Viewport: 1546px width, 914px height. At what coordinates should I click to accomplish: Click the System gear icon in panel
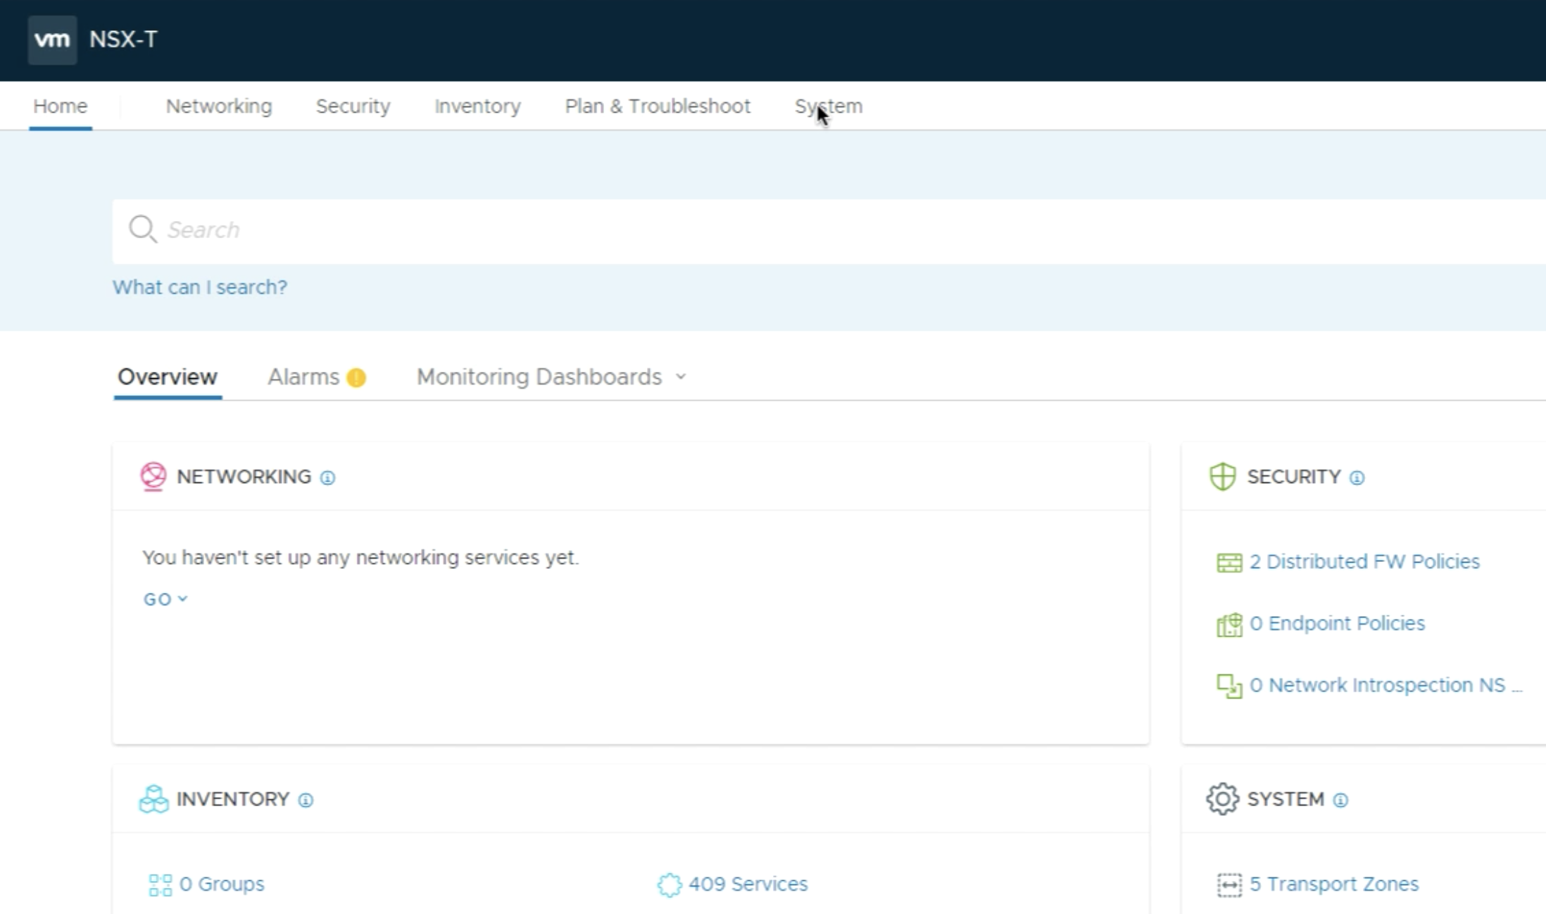click(1222, 799)
